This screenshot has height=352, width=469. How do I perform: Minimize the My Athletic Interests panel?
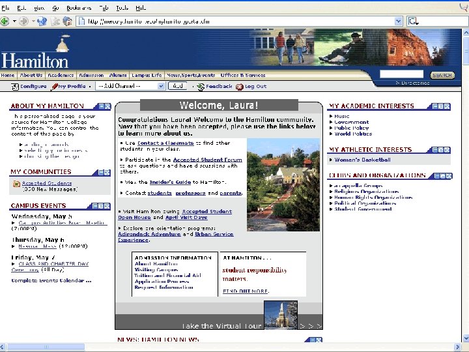(x=435, y=150)
